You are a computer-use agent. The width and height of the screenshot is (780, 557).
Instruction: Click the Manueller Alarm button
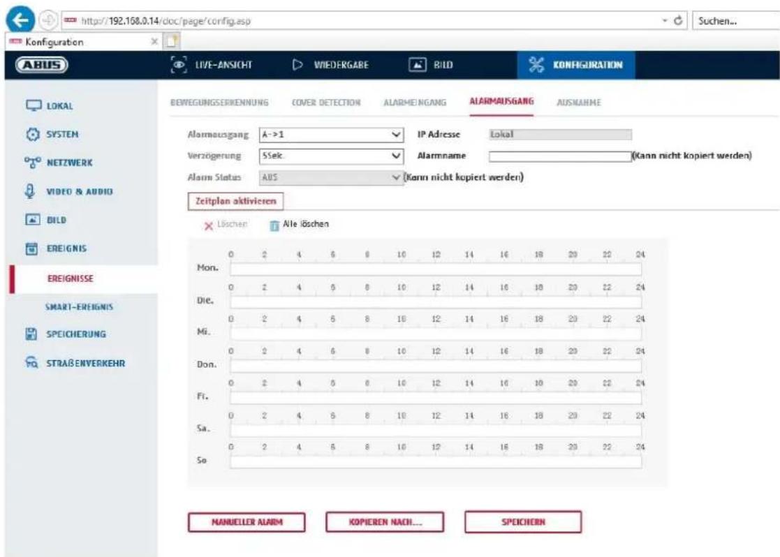pos(246,522)
